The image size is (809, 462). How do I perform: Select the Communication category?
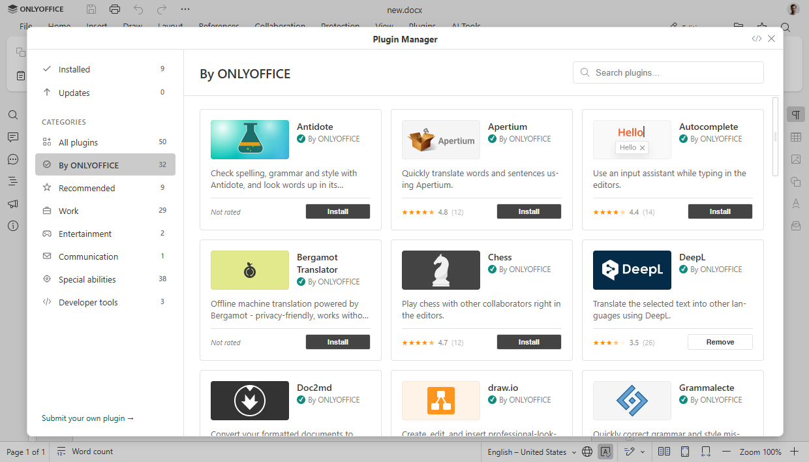105,256
